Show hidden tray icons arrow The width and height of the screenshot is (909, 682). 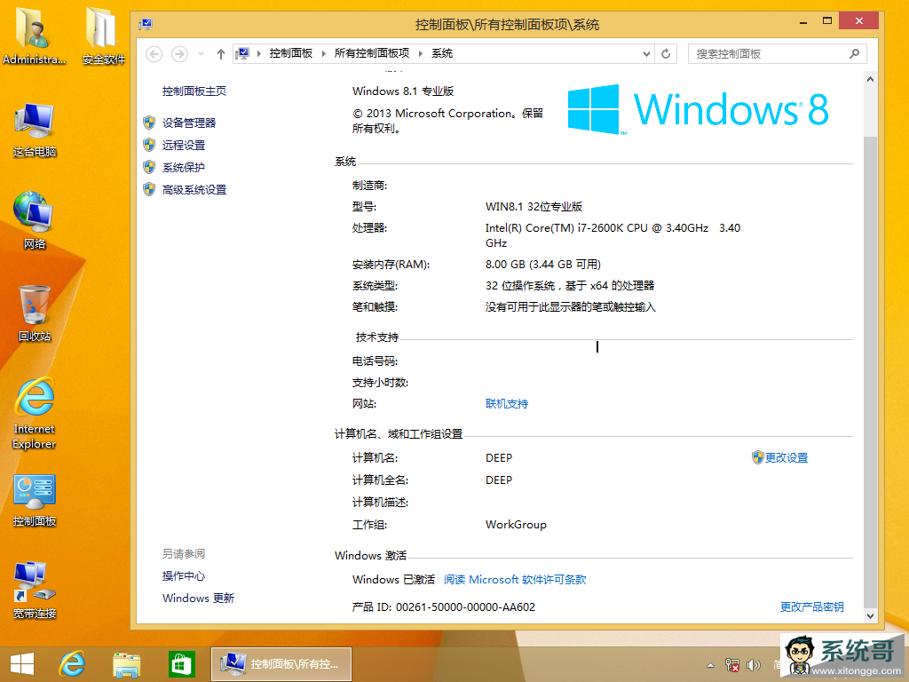click(x=710, y=665)
